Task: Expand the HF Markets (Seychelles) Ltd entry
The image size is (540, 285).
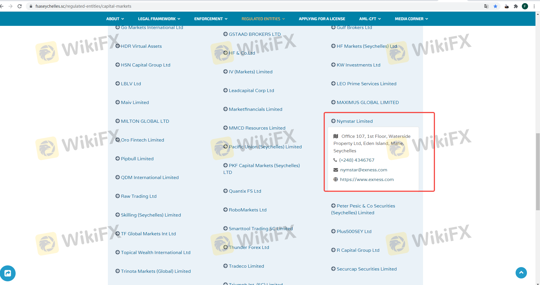Action: coord(367,46)
